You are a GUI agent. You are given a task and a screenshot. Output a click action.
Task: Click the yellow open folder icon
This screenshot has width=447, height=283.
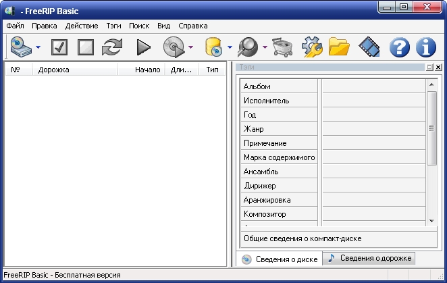coord(339,47)
